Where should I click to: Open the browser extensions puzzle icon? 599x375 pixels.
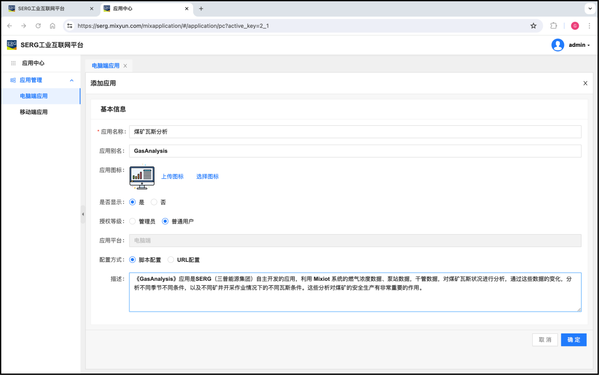(554, 26)
